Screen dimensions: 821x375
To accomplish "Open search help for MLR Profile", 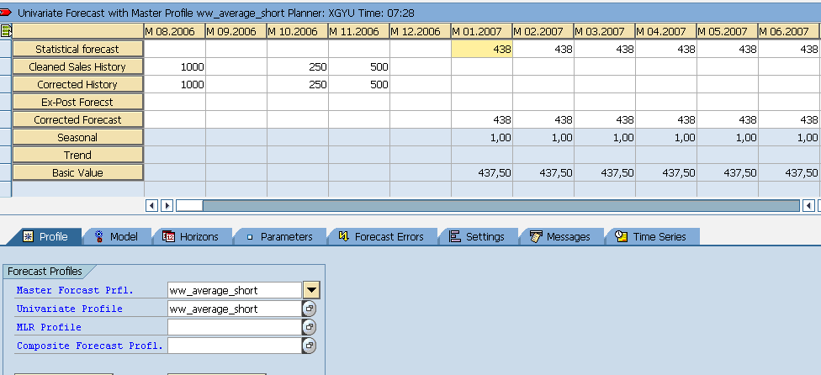I will (x=310, y=327).
